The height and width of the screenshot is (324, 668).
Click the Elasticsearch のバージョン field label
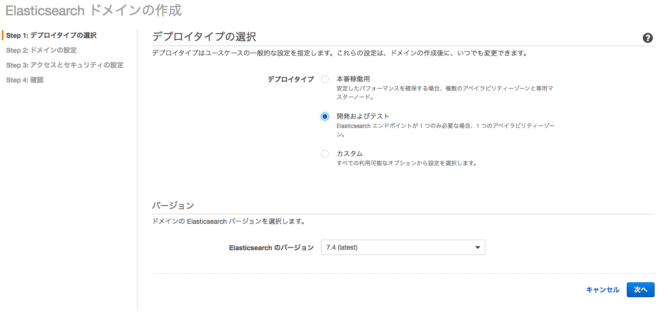coord(271,248)
